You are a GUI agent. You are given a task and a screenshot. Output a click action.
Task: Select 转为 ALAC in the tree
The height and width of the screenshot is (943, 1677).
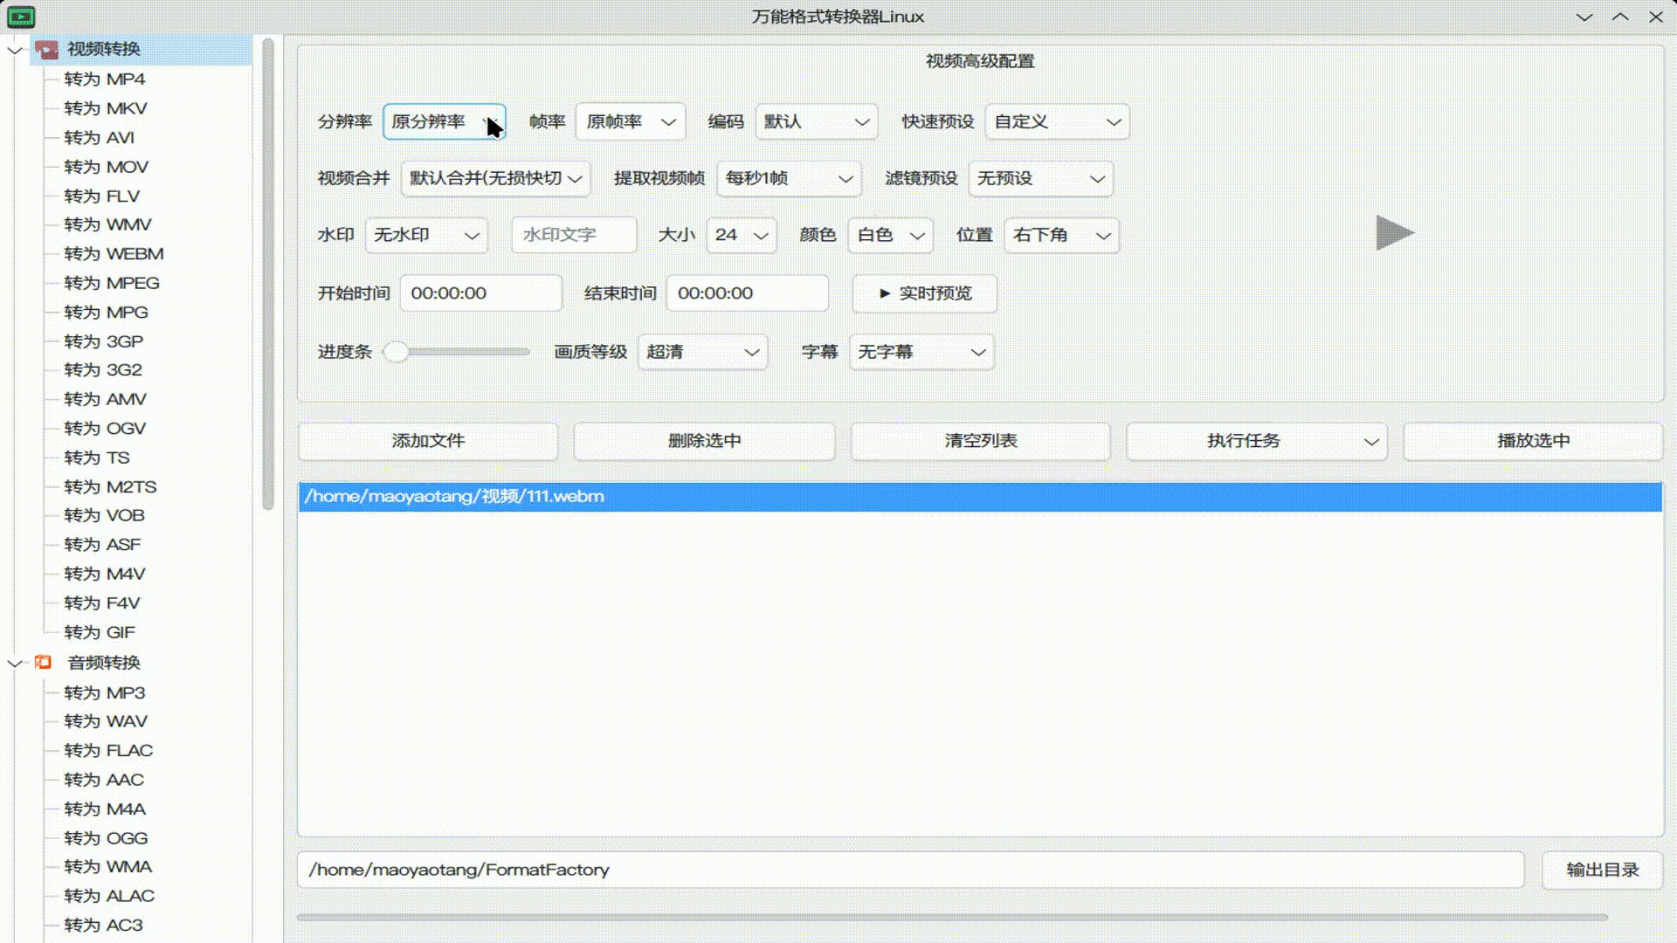[x=109, y=897]
